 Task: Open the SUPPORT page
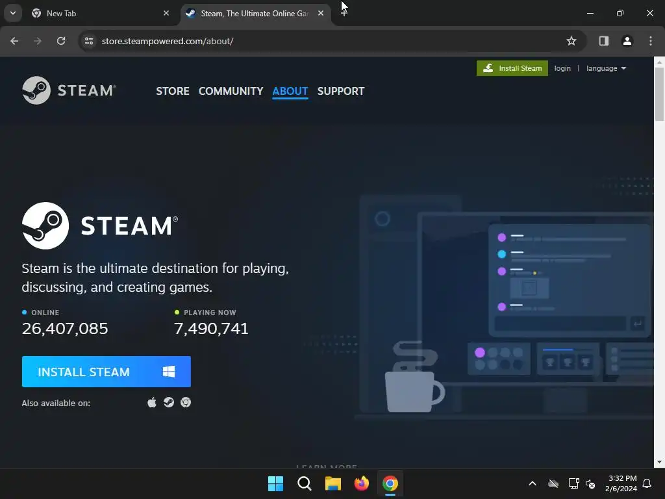click(x=340, y=91)
